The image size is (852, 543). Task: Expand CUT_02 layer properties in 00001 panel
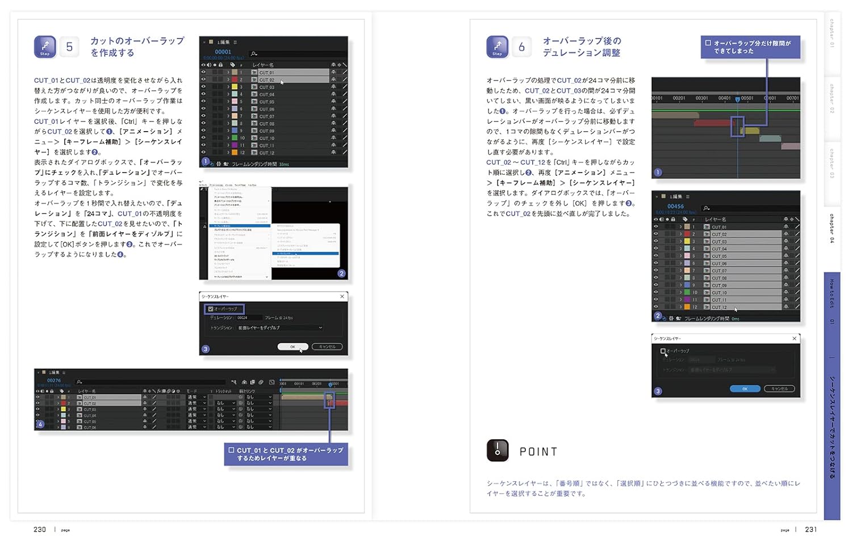click(x=228, y=80)
